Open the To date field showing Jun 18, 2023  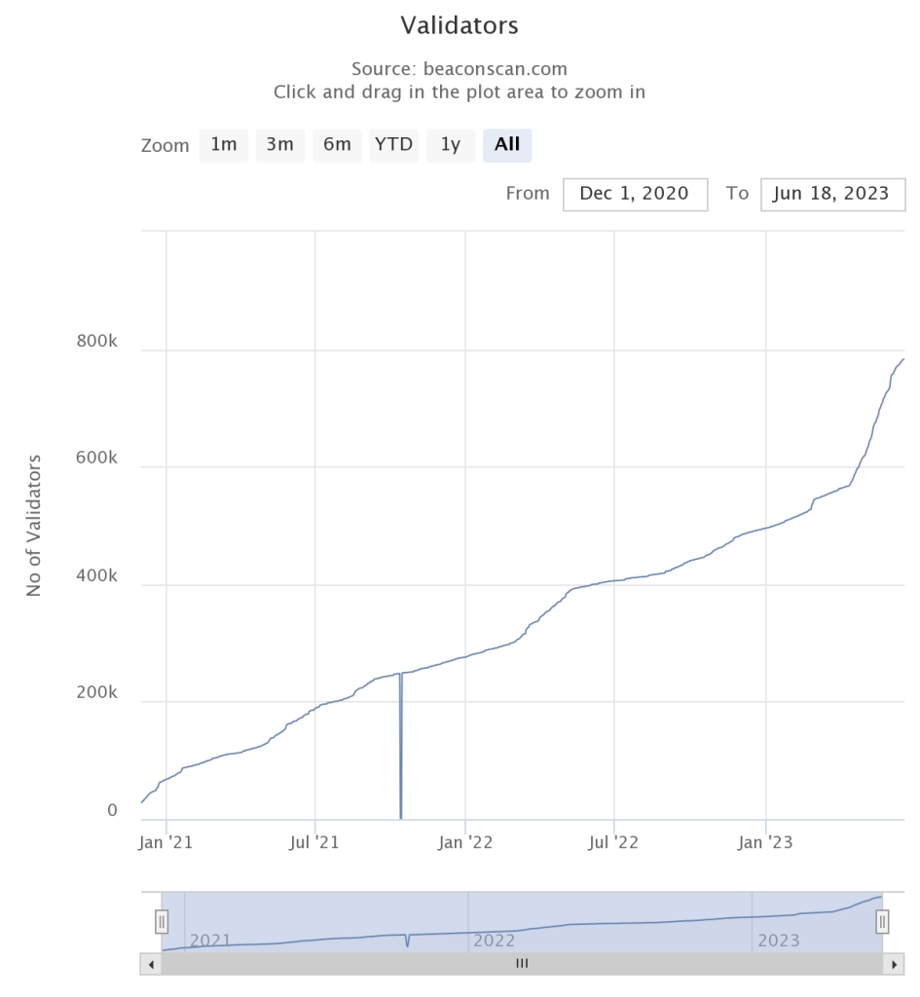coord(832,194)
